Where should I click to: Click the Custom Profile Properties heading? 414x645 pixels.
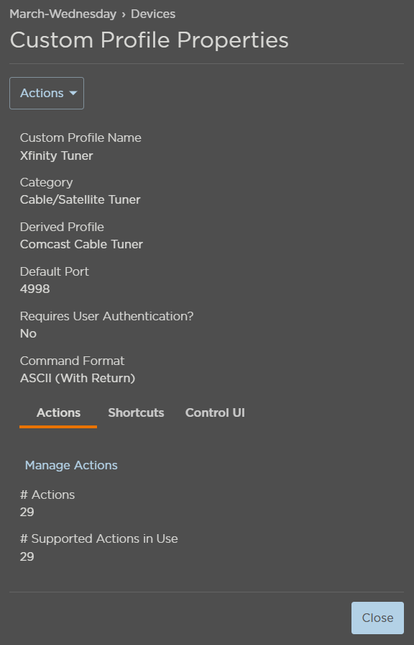149,40
